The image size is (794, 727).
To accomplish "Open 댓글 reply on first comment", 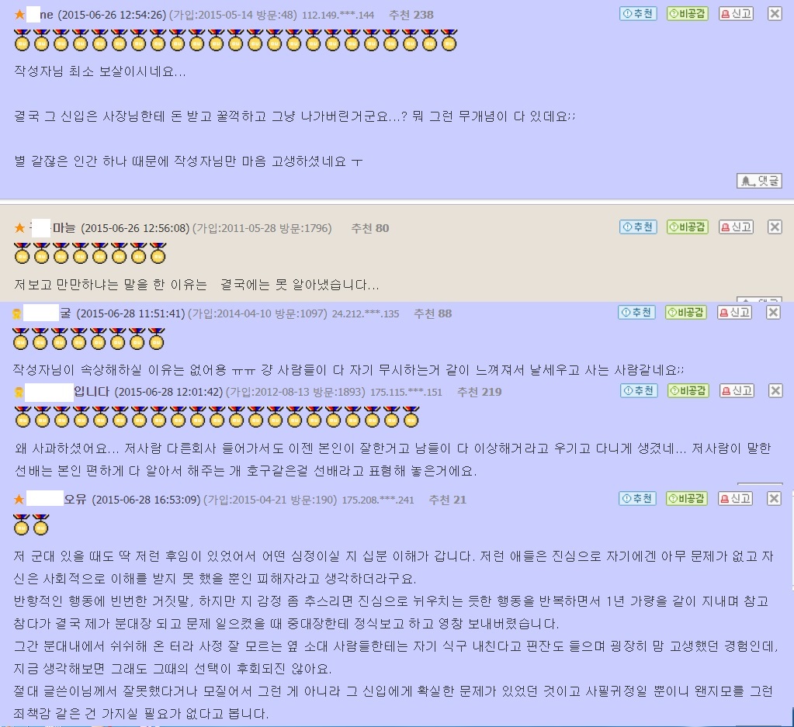I will tap(759, 181).
